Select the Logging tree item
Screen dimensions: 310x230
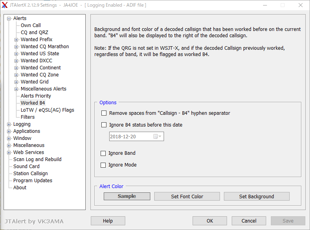[22, 124]
